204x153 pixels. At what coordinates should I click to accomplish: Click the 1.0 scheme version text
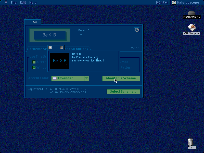80,34
